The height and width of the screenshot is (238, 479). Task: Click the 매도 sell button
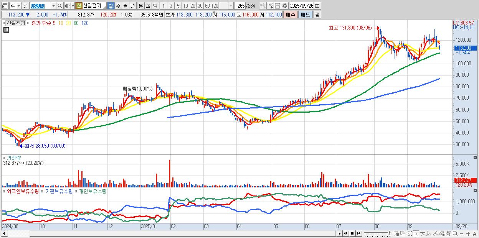(305, 15)
